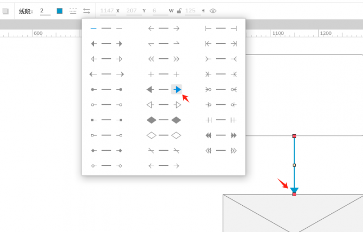Select the filled left diamond end
The height and width of the screenshot is (232, 363).
(x=152, y=120)
